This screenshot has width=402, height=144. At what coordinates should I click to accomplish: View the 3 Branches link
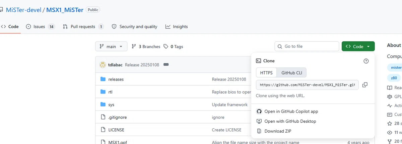[x=146, y=46]
